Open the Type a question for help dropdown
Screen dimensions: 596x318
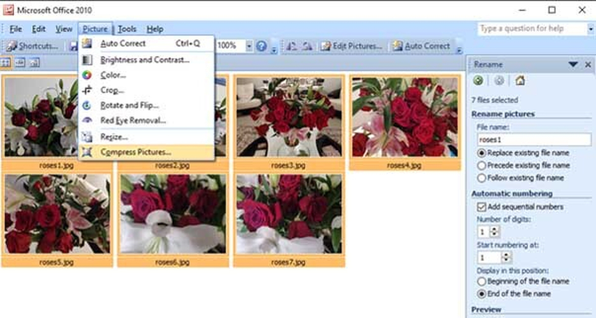tap(592, 28)
